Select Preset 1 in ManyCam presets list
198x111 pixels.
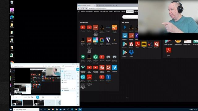[65, 71]
